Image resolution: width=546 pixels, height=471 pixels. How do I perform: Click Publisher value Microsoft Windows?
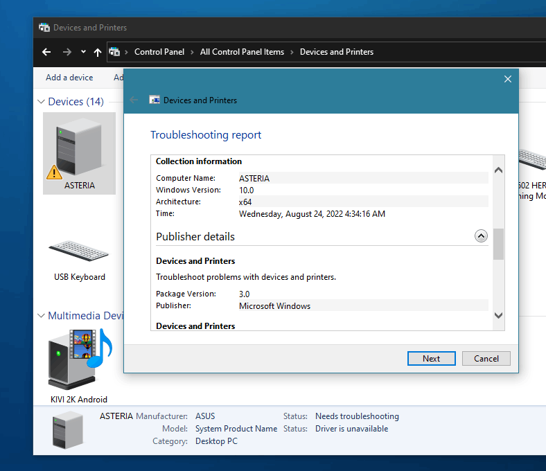274,306
